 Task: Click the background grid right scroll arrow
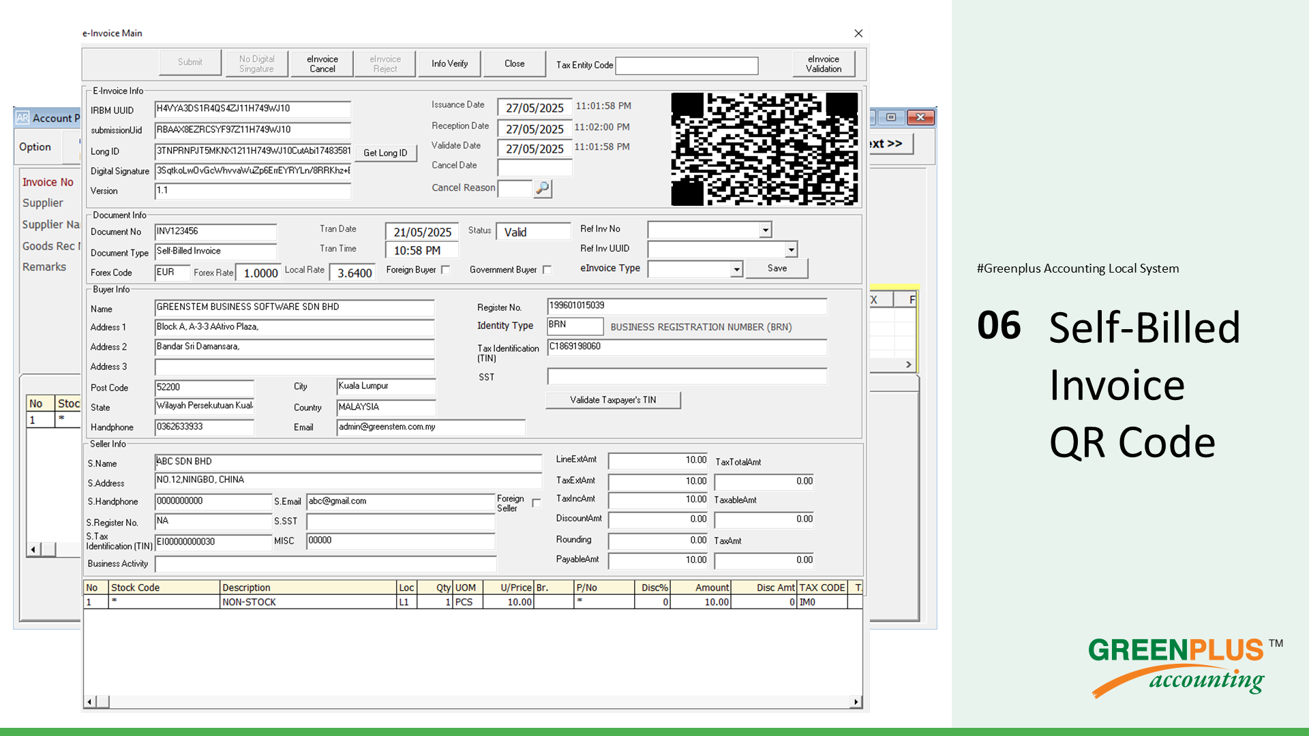click(x=908, y=365)
